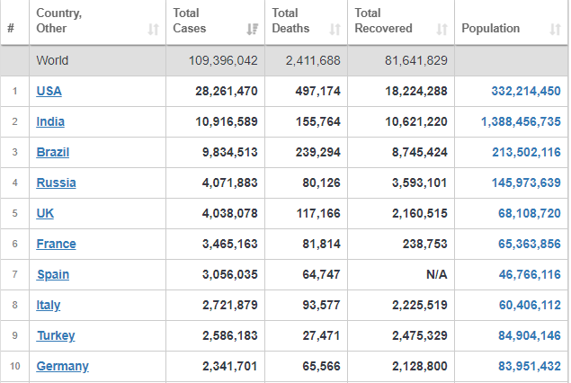Sort table by Total Cases icon
The image size is (571, 383).
[x=252, y=29]
